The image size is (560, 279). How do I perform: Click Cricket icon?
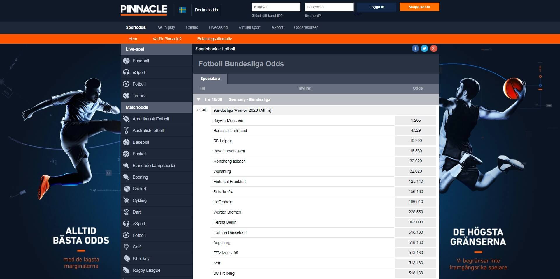126,189
